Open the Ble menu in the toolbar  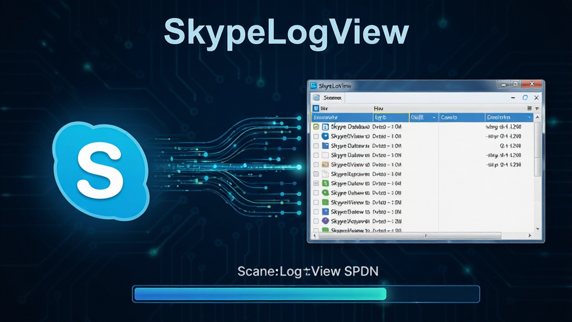tap(324, 108)
